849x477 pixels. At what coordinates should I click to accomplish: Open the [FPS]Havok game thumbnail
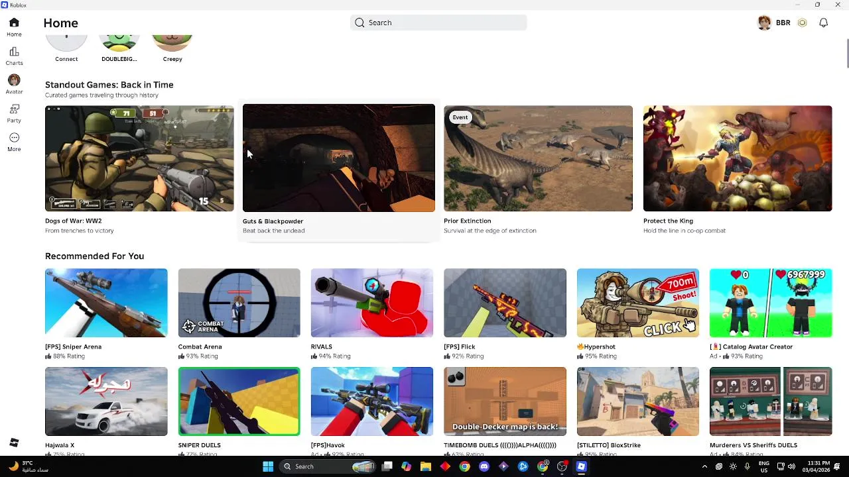tap(372, 401)
